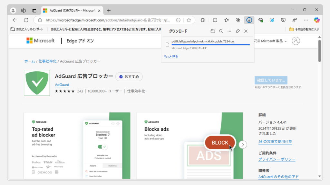Add this page to favorites star
Viewport: 330px width, 185px height.
(x=189, y=20)
